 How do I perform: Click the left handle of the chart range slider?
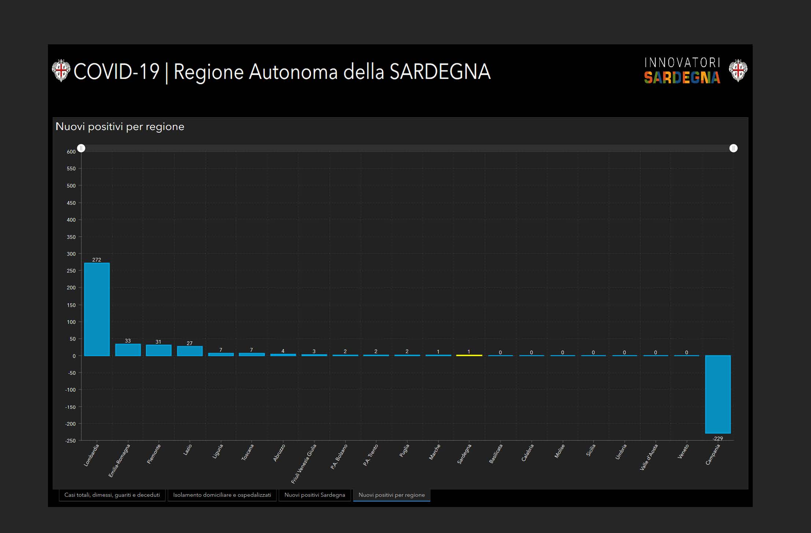[81, 148]
